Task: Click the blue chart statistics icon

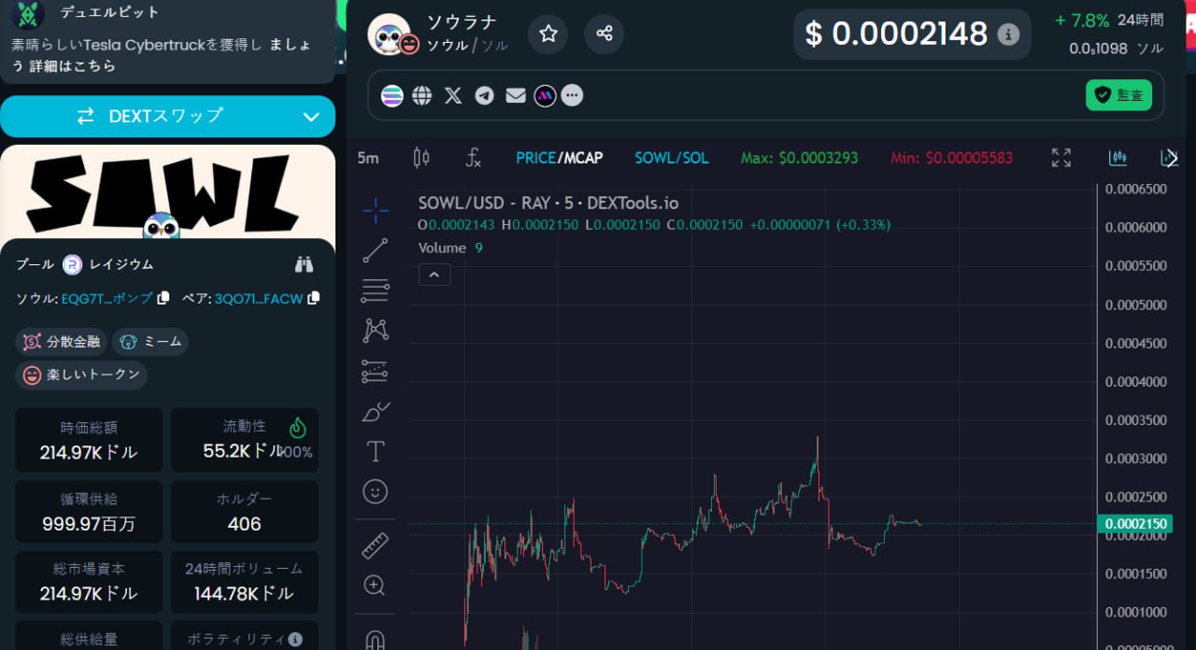Action: pyautogui.click(x=1118, y=158)
